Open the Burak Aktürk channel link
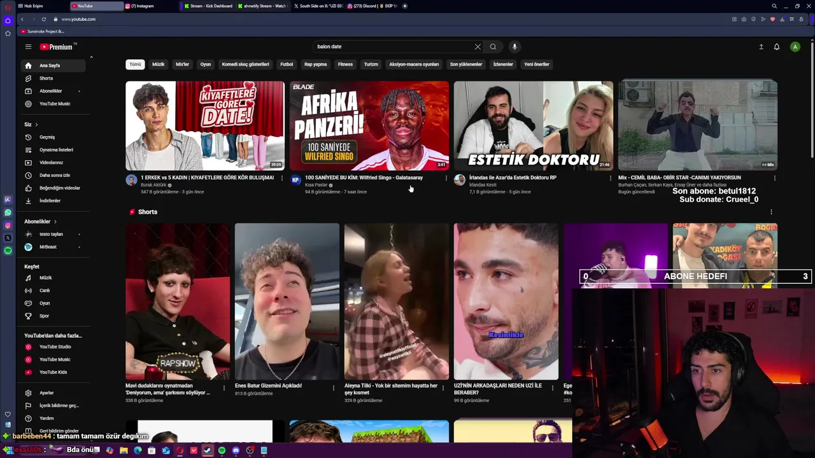The width and height of the screenshot is (815, 458). tap(153, 185)
